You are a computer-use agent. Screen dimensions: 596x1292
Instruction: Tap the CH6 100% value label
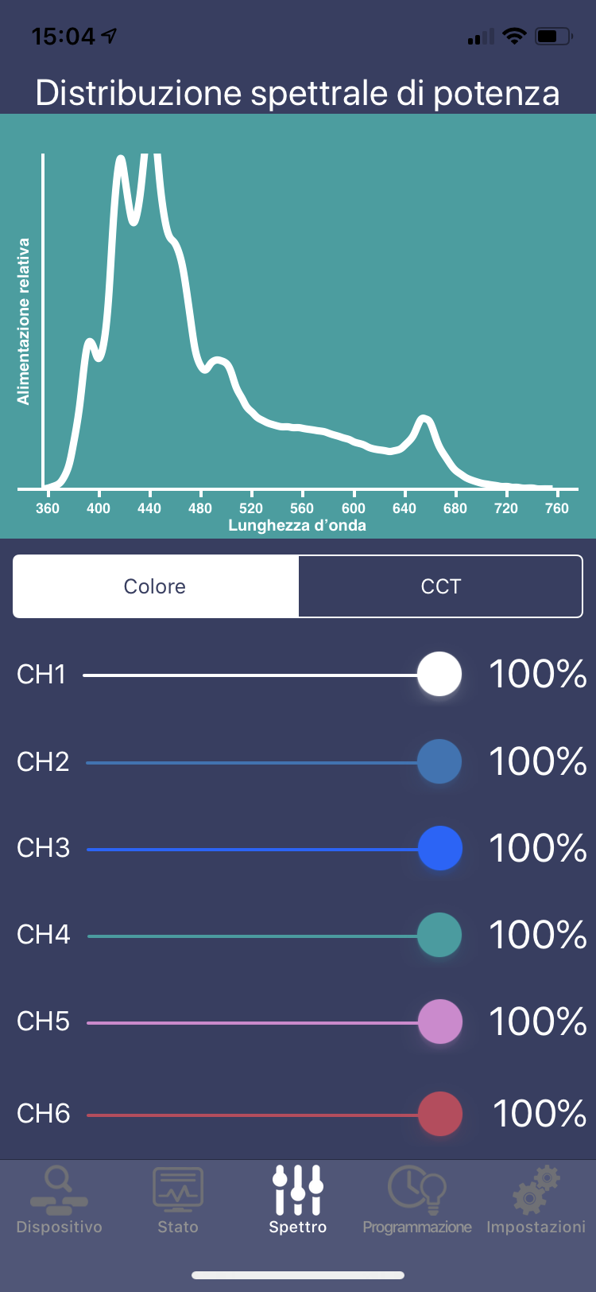point(540,1114)
